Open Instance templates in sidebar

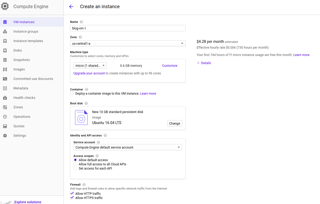click(x=32, y=41)
